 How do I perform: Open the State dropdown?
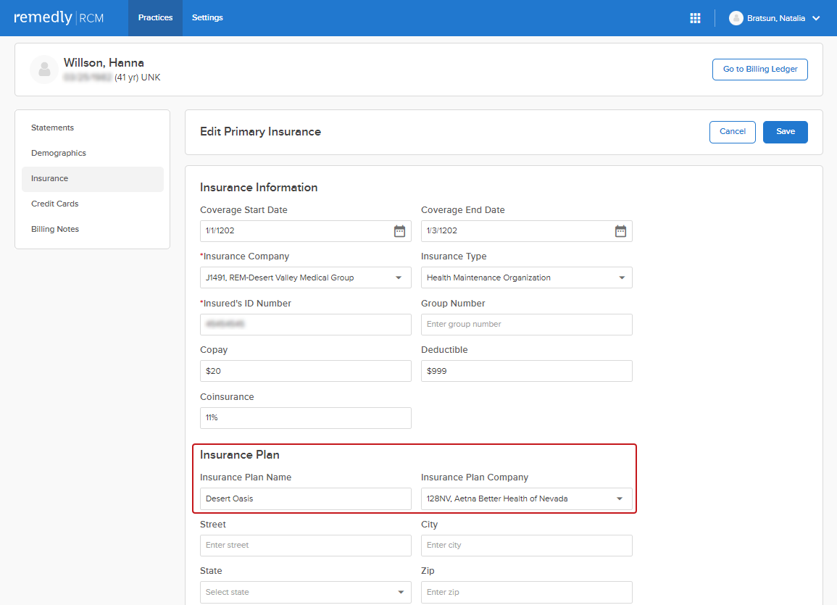tap(305, 592)
